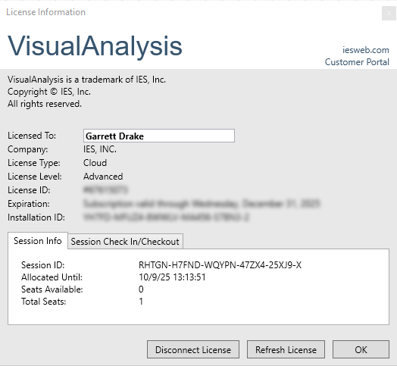Click the Copyright © IES, Inc. line
This screenshot has width=397, height=366.
[x=49, y=92]
